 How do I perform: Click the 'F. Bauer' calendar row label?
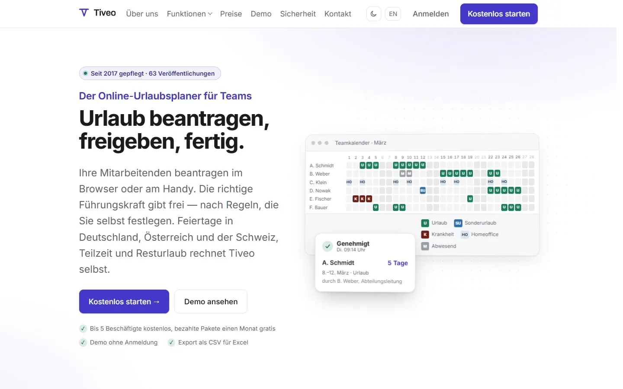(x=318, y=207)
